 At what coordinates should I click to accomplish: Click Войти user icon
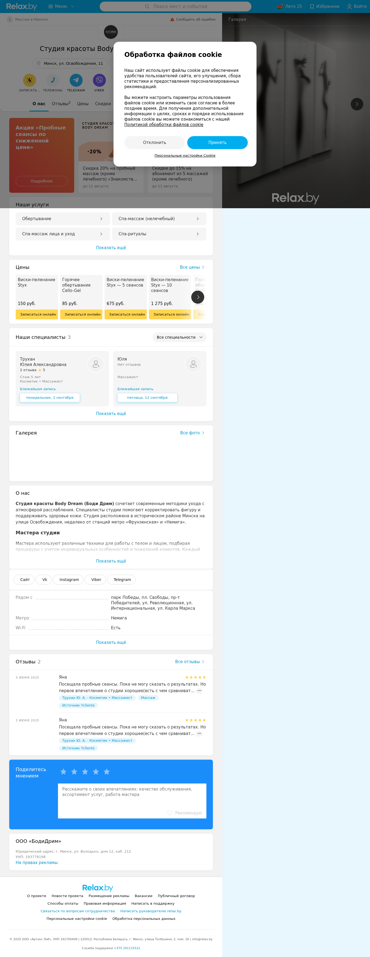tap(357, 6)
